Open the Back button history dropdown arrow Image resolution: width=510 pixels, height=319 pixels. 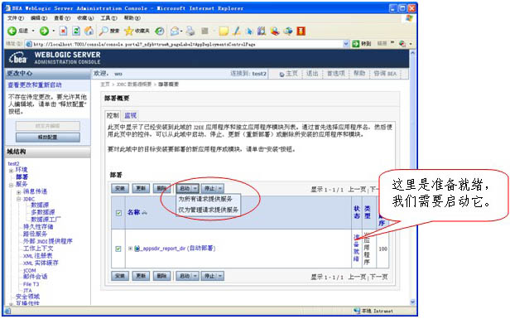tap(33, 31)
